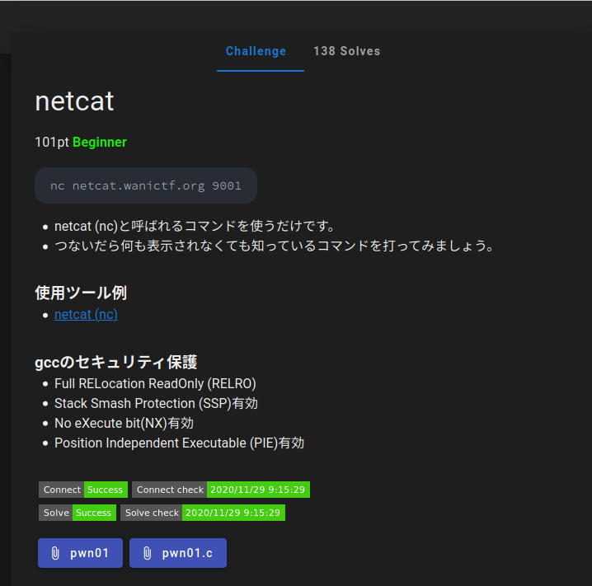Click the Position Independent Executable (PIE) line
The image size is (592, 586).
pyautogui.click(x=180, y=443)
